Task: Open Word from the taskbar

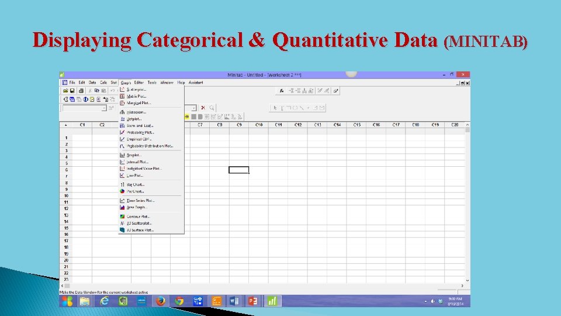Action: [234, 301]
